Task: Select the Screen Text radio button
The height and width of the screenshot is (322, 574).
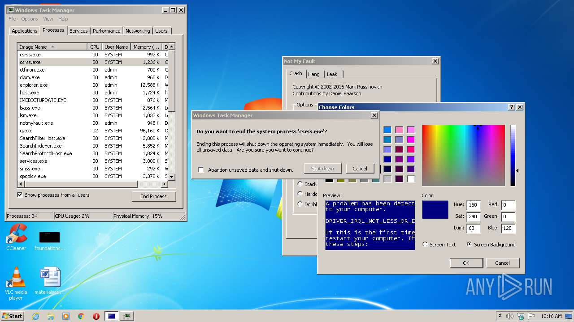Action: (x=425, y=245)
